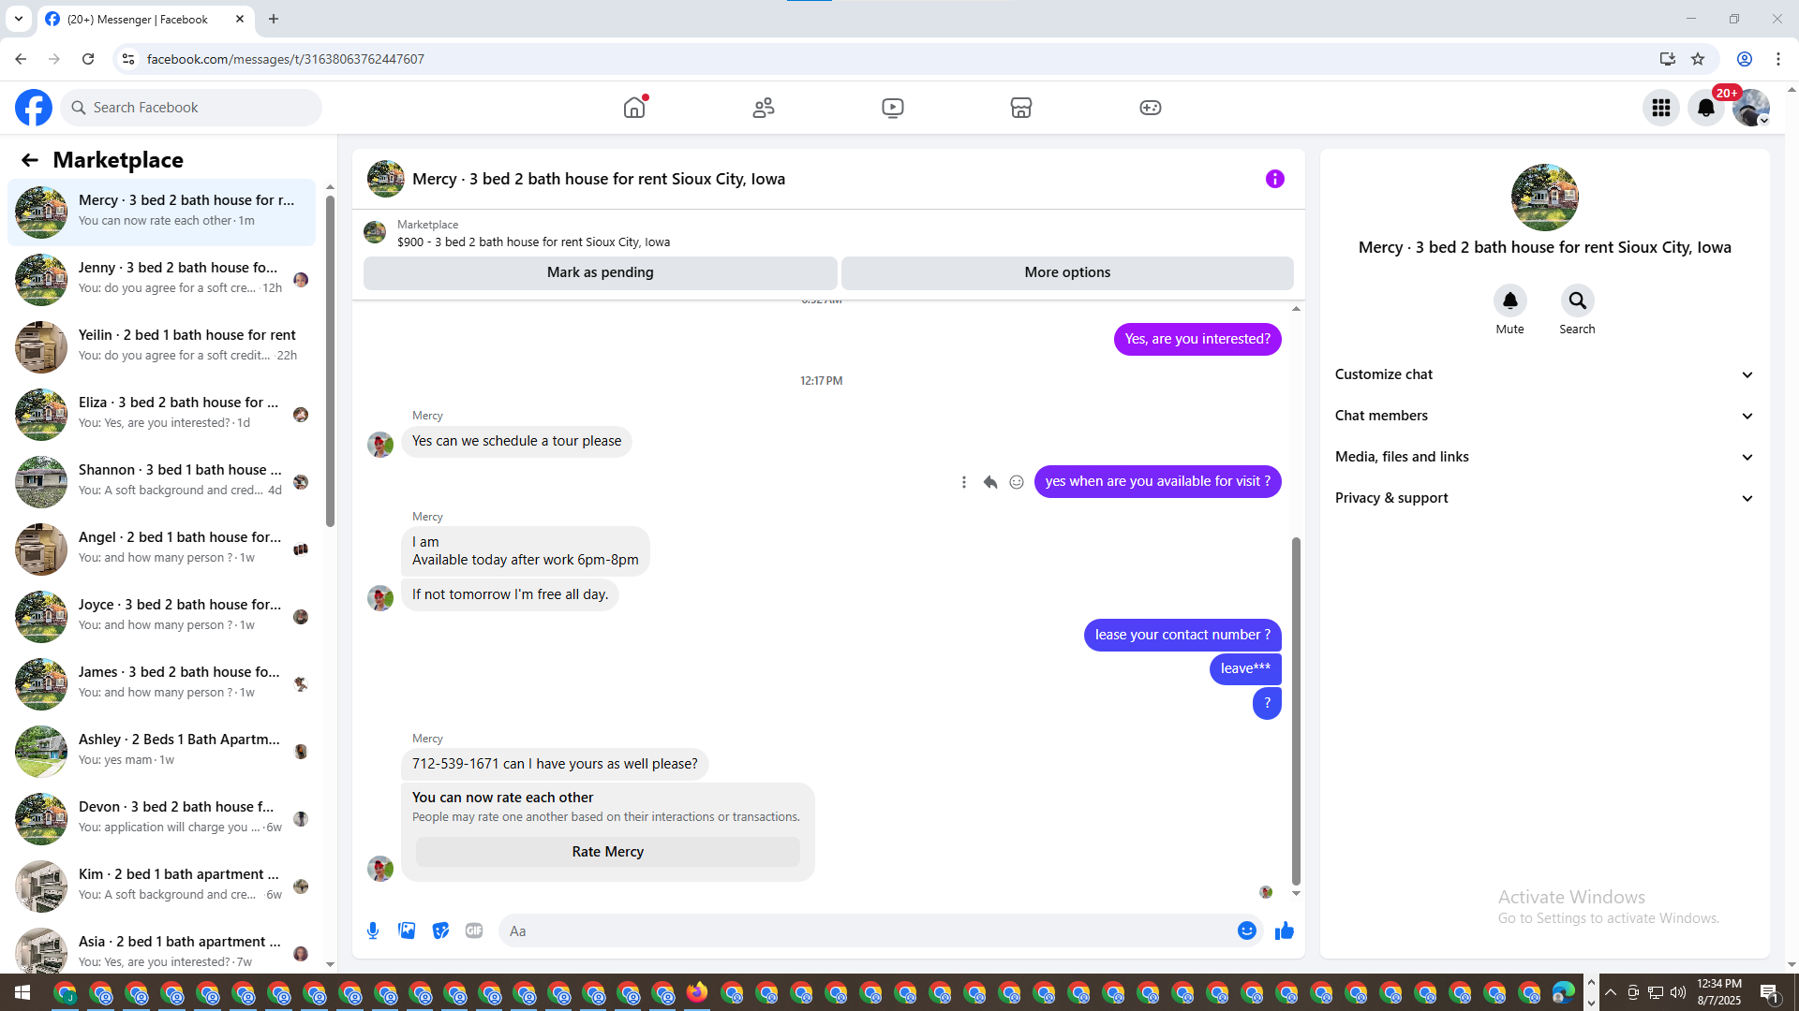Open Windows Start menu
The width and height of the screenshot is (1799, 1011).
point(22,992)
